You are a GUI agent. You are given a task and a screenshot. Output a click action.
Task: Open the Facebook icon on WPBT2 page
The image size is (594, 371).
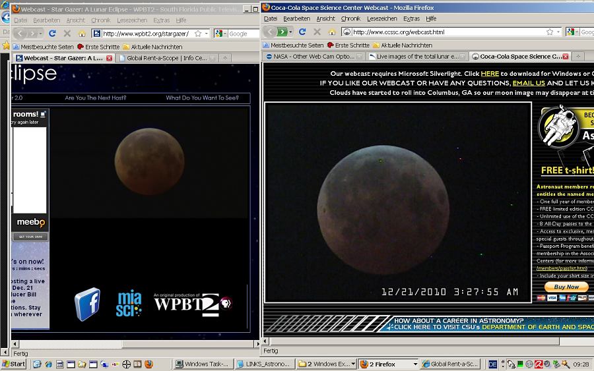[88, 304]
